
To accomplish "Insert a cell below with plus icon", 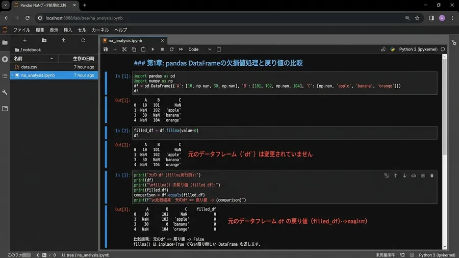I will click(x=115, y=49).
